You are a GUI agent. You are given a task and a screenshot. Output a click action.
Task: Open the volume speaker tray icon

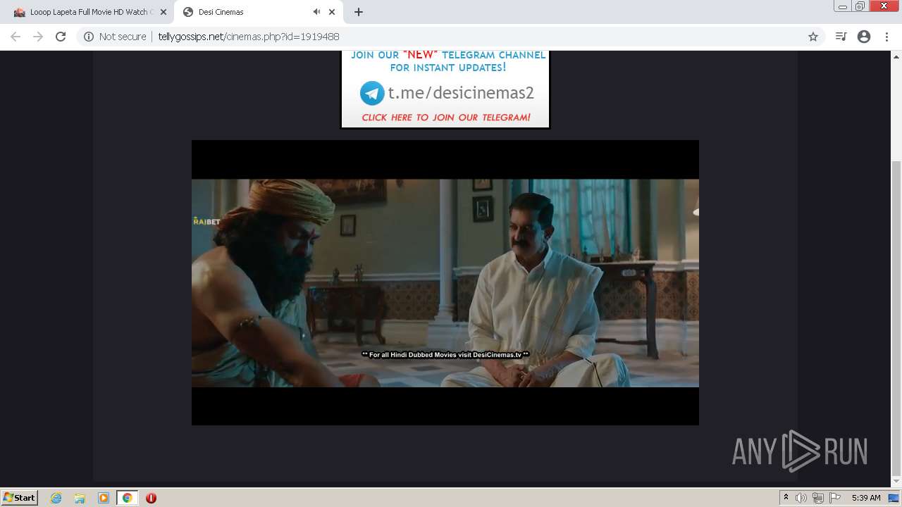point(801,498)
